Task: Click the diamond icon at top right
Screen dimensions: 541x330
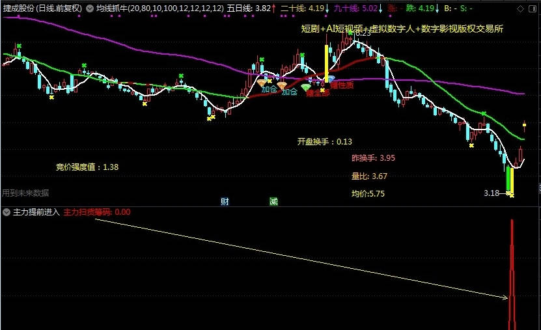Action: (x=521, y=9)
